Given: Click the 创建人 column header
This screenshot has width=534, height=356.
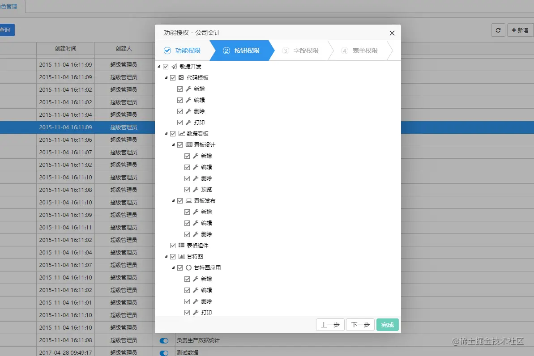Looking at the screenshot, I should pyautogui.click(x=124, y=49).
